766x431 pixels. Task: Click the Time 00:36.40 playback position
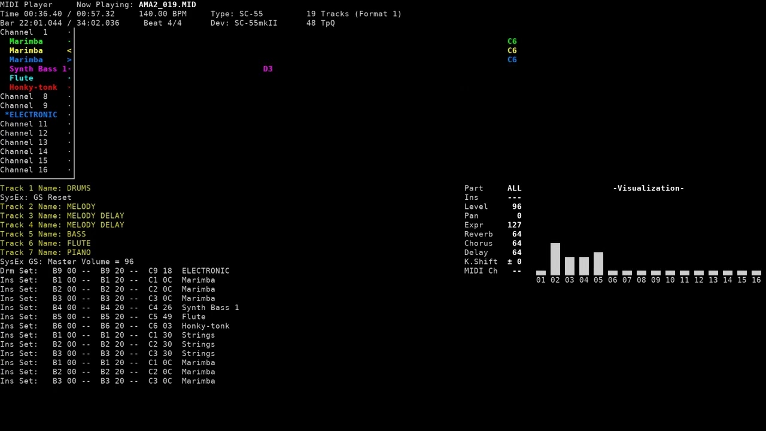31,14
